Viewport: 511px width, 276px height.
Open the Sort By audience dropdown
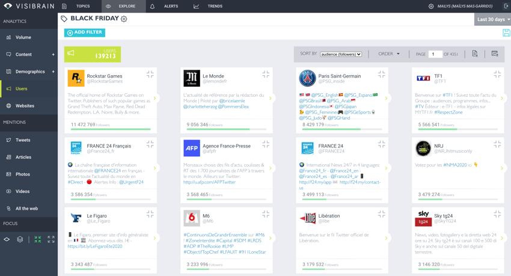click(x=341, y=54)
